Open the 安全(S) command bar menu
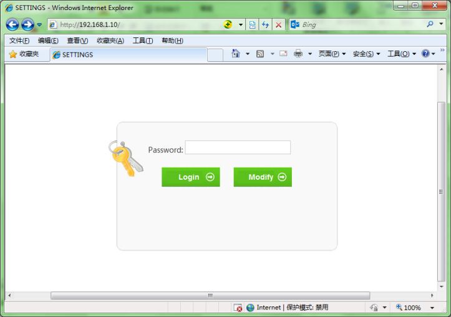This screenshot has height=317, width=451. 366,54
